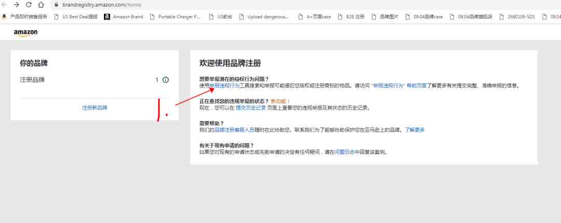Open the 举报违规行为 tool link
561x223 pixels.
pyautogui.click(x=224, y=86)
